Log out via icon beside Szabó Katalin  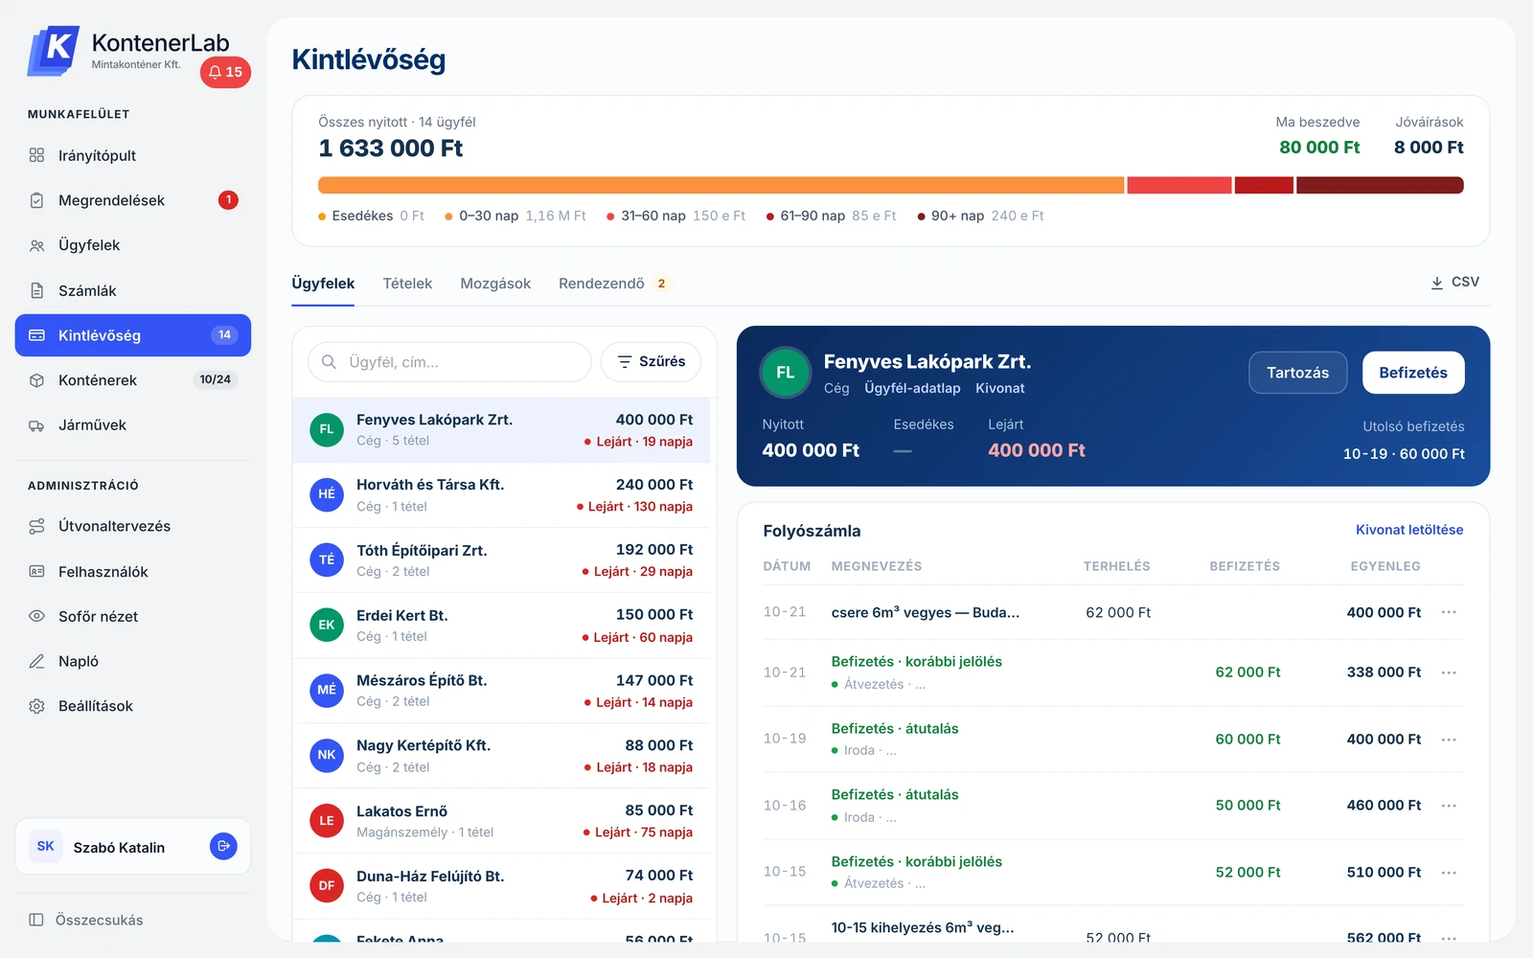(223, 846)
